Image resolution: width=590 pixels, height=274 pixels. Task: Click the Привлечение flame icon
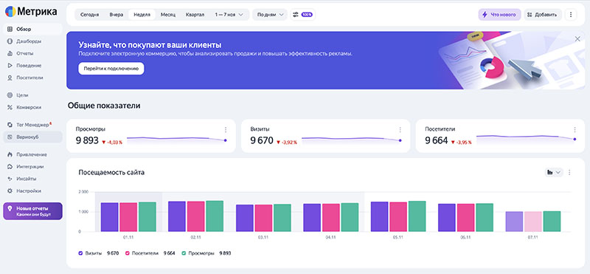click(10, 154)
